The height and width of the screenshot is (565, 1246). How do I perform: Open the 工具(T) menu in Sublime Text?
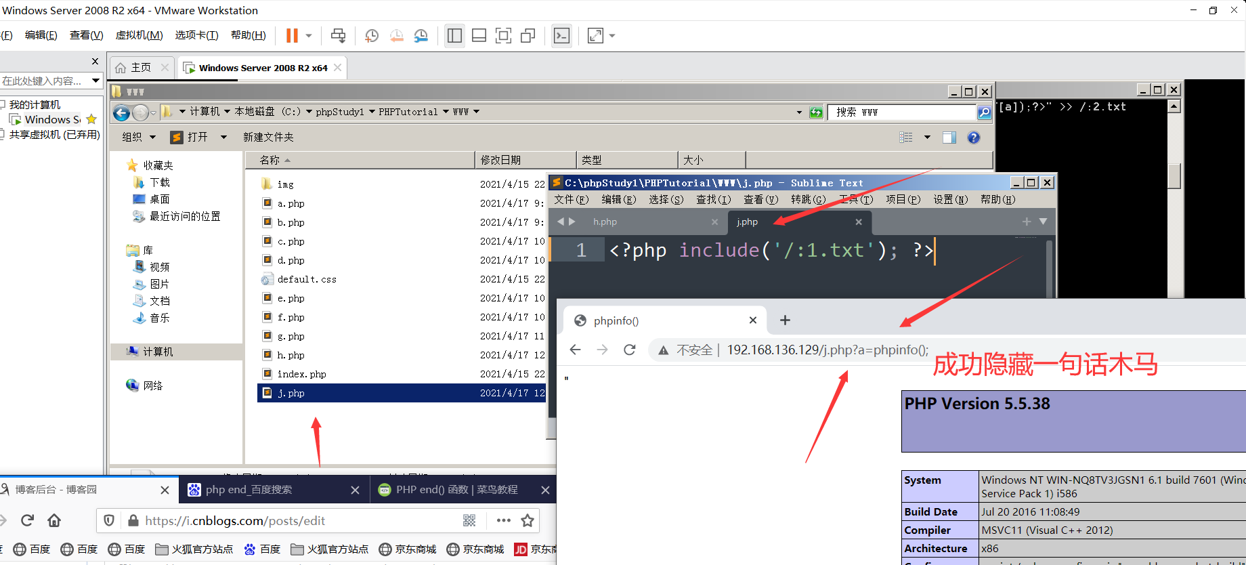point(856,199)
